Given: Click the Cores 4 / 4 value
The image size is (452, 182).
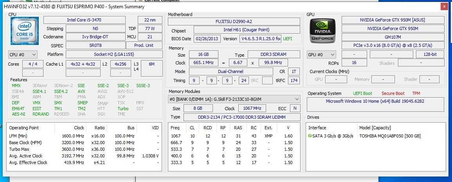Looking at the screenshot, I should coord(33,64).
